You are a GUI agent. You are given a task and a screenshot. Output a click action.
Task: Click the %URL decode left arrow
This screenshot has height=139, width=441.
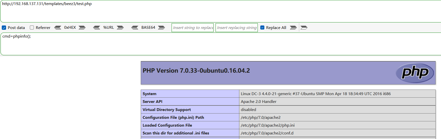97,27
